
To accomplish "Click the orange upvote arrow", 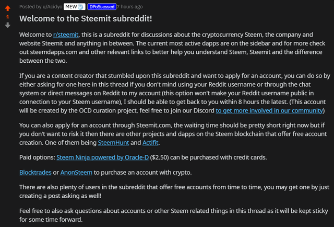I will point(7,8).
